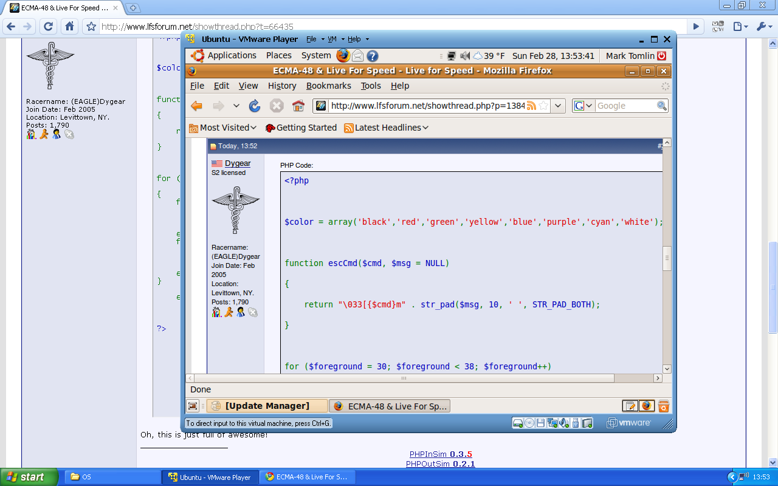This screenshot has height=486, width=778.
Task: Click VMware network adapter device icon
Action: point(553,423)
